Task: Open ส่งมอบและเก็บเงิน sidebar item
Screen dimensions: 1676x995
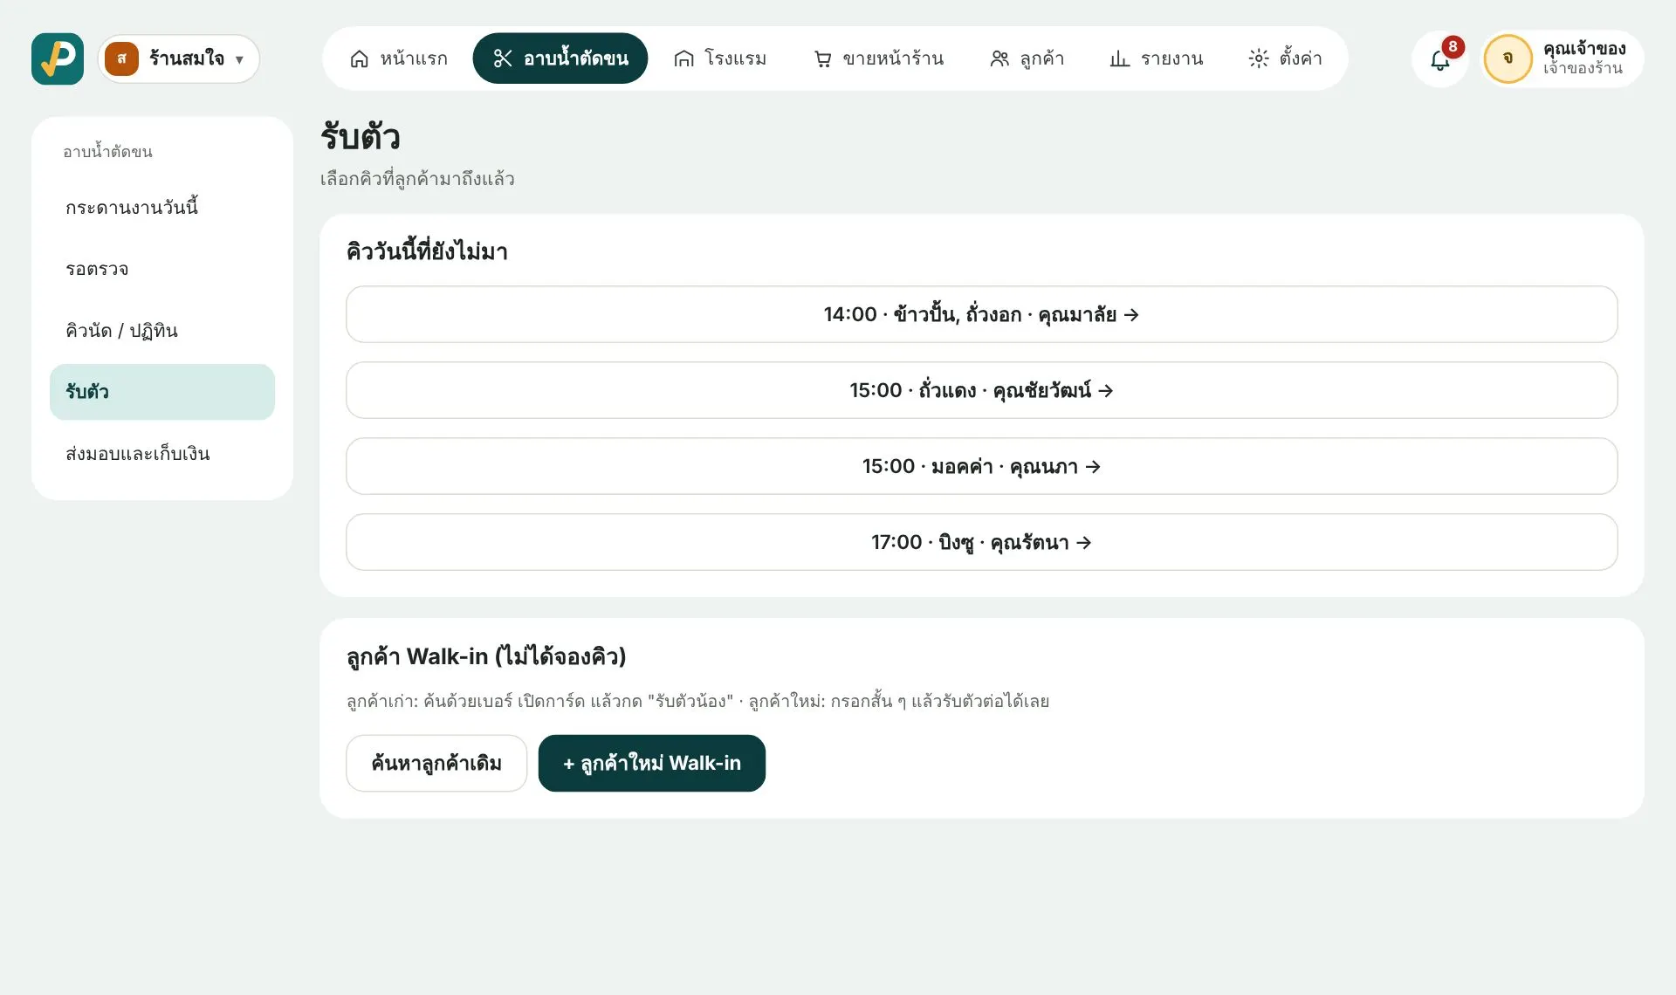Action: 162,454
